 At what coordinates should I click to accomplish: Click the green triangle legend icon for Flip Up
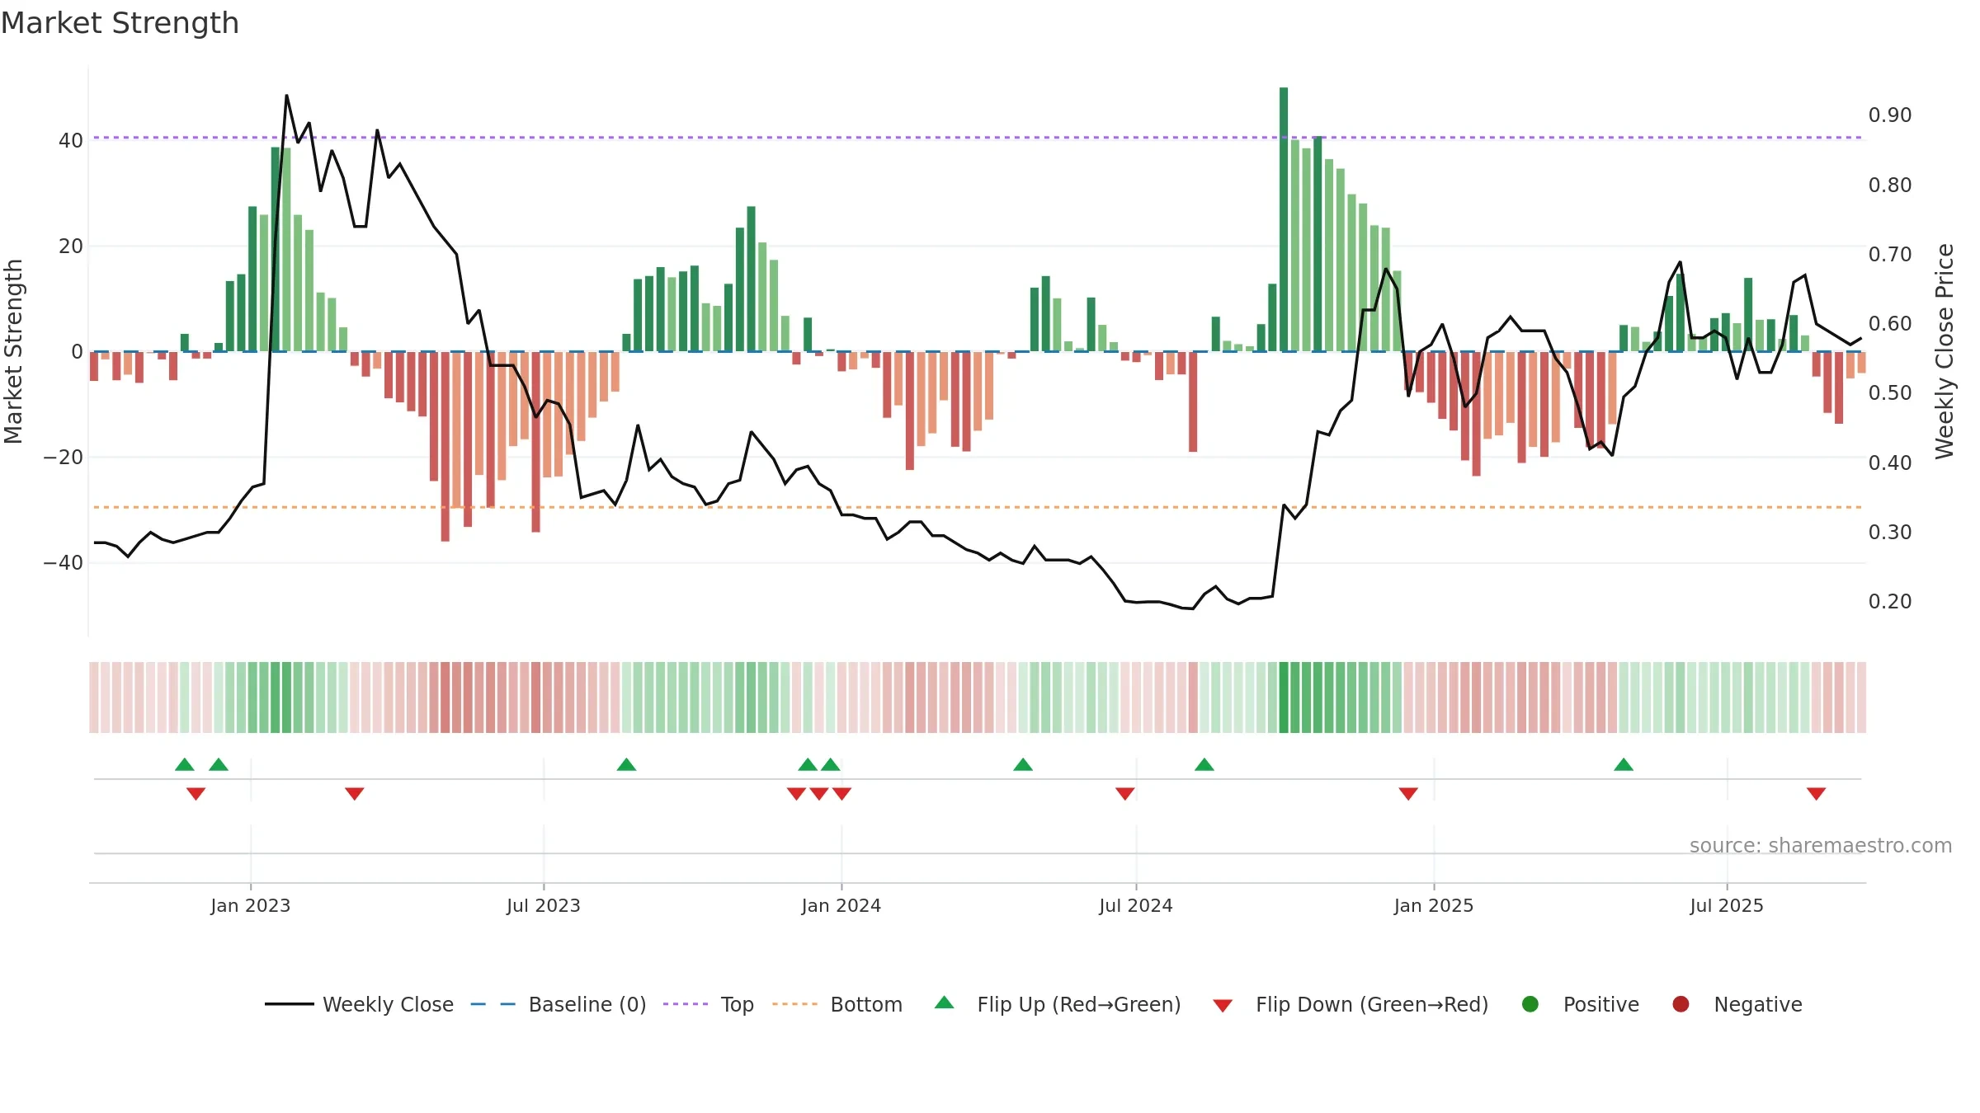pyautogui.click(x=945, y=1003)
